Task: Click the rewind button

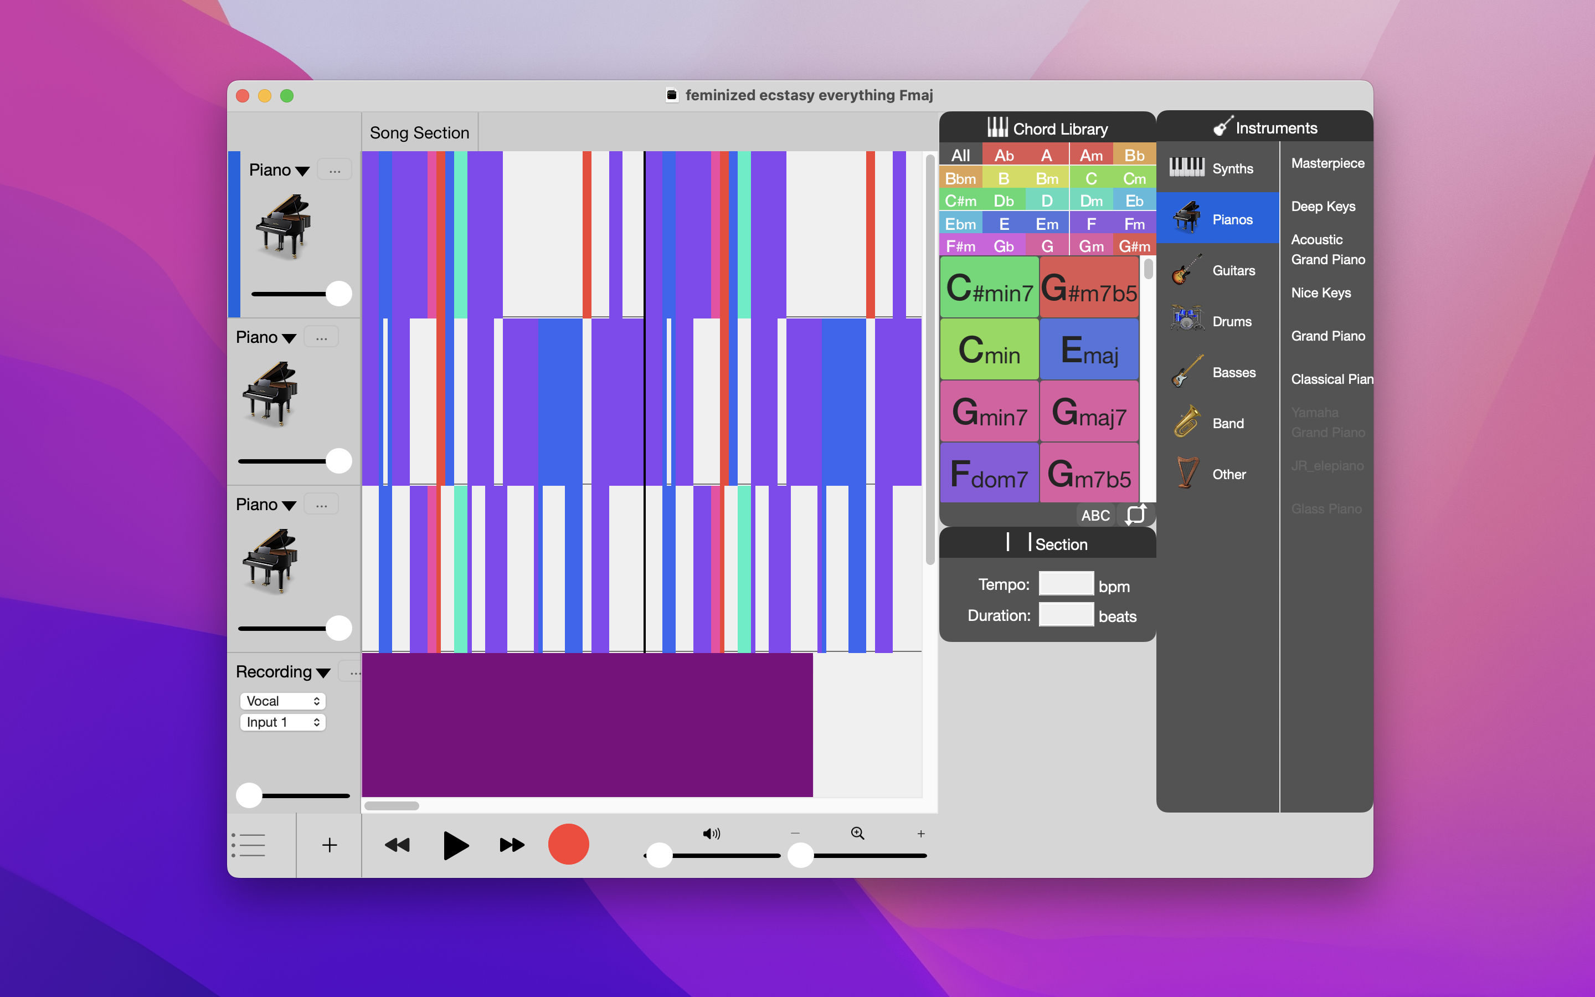Action: 398,845
